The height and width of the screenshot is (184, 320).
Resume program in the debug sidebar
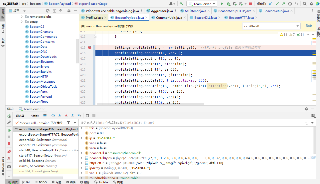[x=9, y=130]
